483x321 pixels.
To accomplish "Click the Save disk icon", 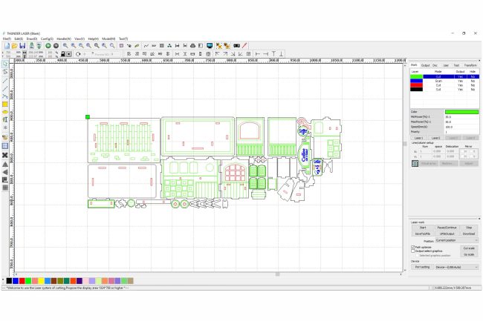I will click(x=22, y=46).
